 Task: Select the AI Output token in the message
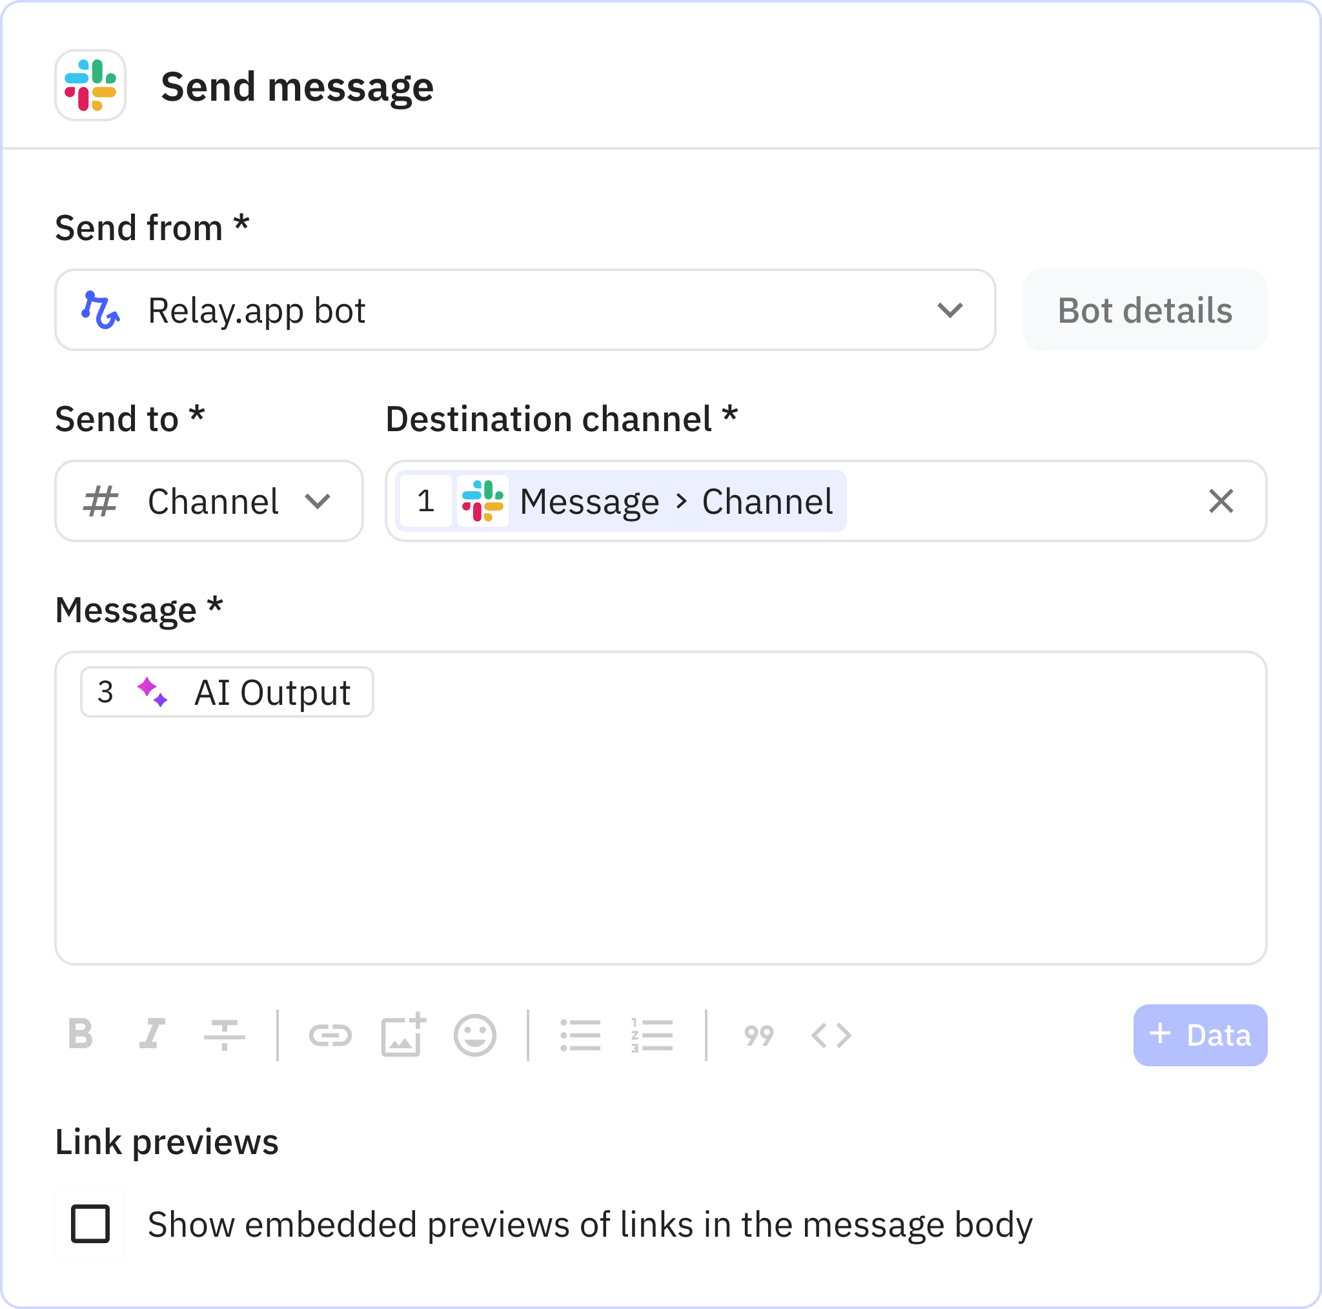227,692
